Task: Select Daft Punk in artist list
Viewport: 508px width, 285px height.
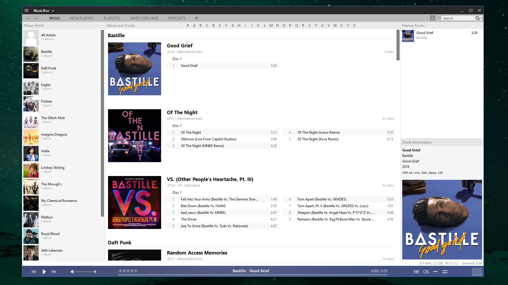Action: [62, 70]
